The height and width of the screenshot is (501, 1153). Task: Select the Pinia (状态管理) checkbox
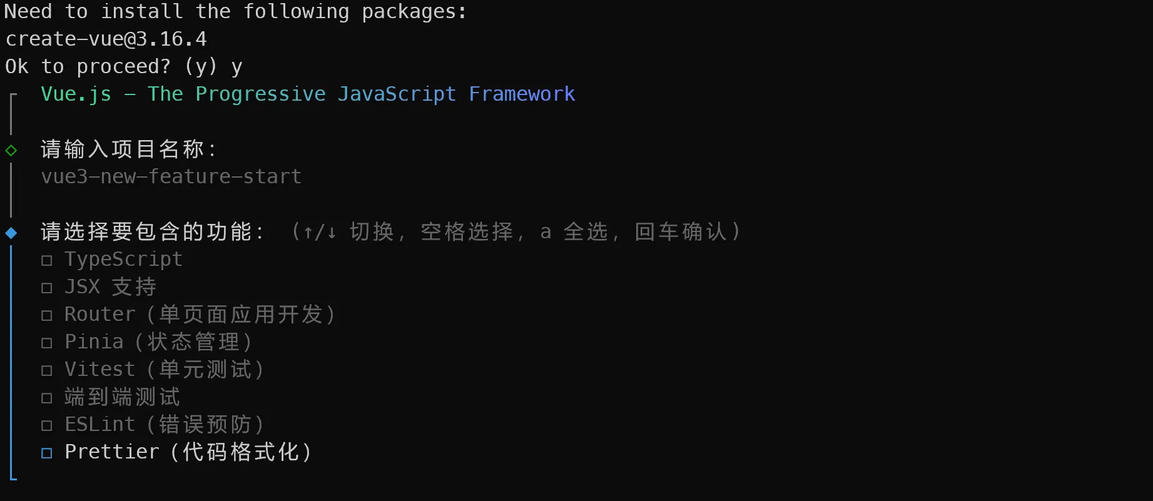[47, 343]
